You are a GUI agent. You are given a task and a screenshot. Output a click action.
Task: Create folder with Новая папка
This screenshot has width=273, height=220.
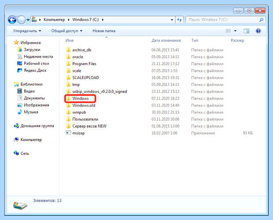pos(104,31)
